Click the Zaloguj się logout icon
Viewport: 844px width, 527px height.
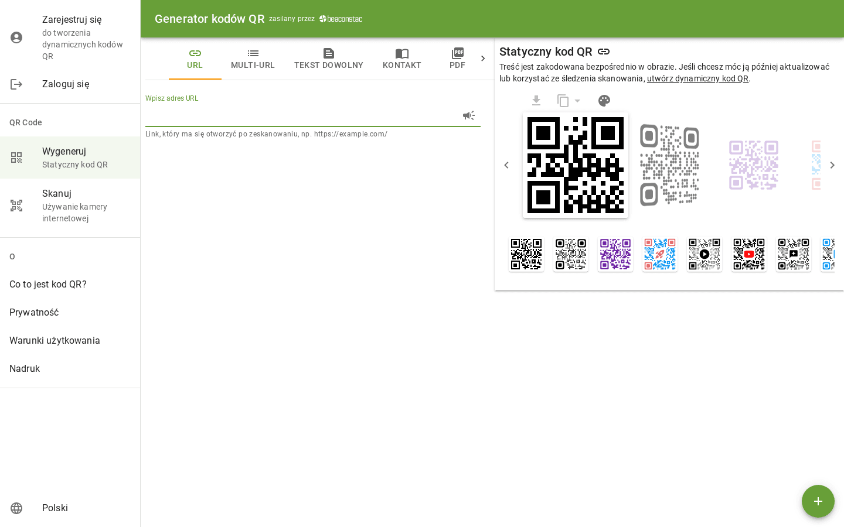point(16,84)
